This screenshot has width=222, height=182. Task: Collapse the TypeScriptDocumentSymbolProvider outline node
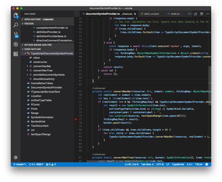pyautogui.click(x=25, y=53)
